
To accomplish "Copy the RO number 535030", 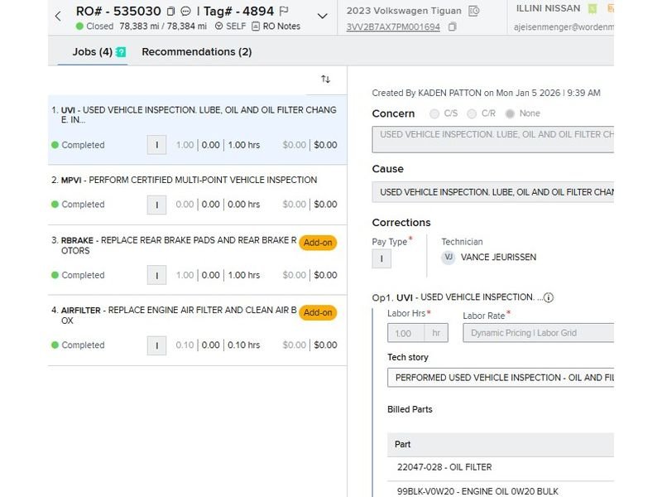I will click(x=170, y=12).
